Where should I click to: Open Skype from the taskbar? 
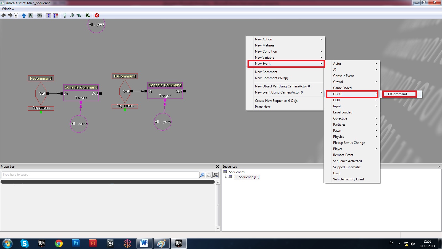[24, 243]
